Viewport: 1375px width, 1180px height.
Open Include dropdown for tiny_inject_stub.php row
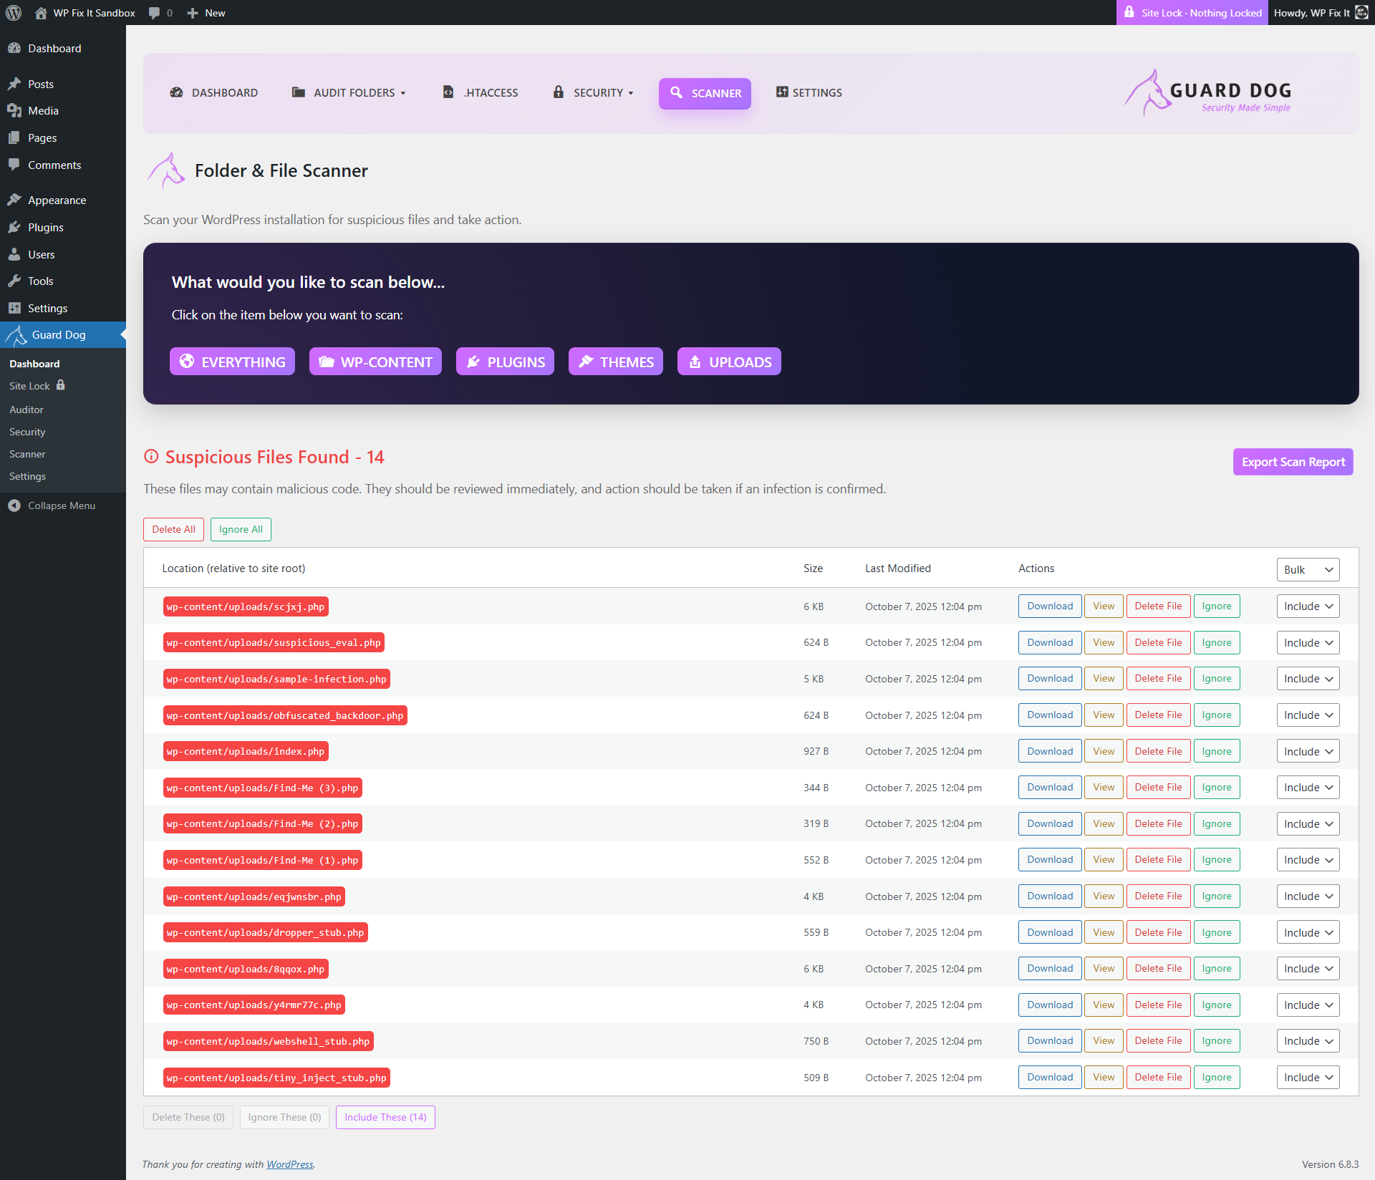[x=1308, y=1078]
